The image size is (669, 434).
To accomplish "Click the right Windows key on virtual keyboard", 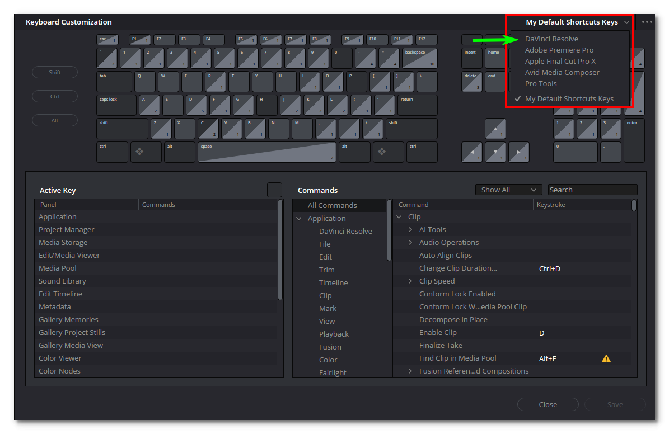I will [x=389, y=152].
